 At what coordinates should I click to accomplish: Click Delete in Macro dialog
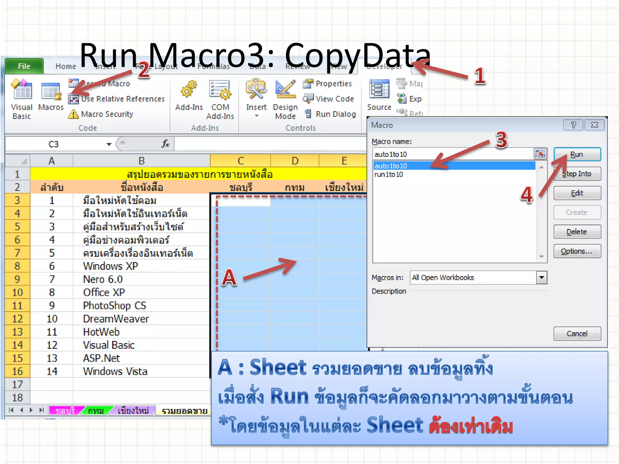pyautogui.click(x=577, y=232)
